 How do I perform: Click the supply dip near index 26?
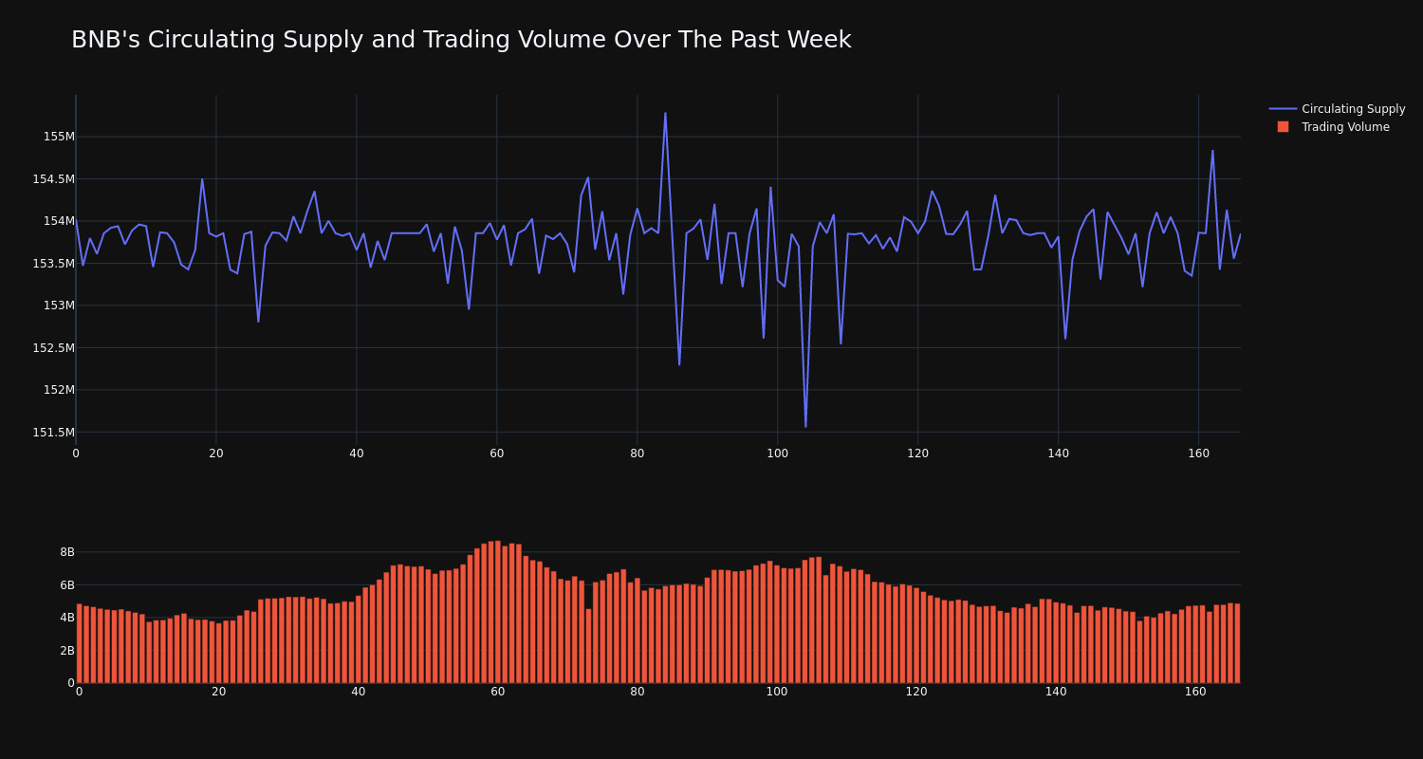pos(258,322)
